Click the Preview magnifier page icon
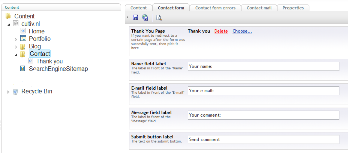This screenshot has width=348, height=153. tap(159, 18)
